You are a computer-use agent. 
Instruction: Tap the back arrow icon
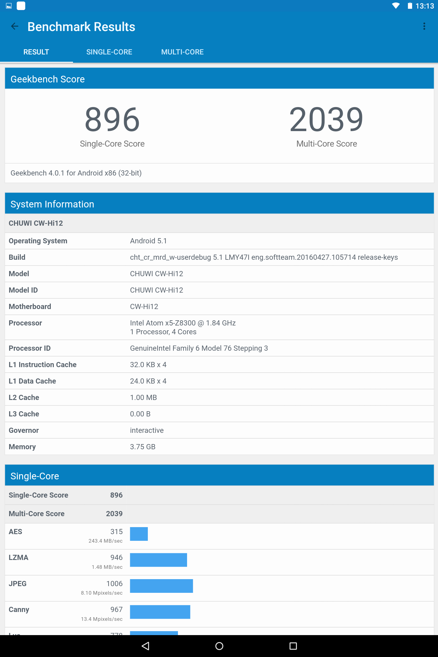(15, 26)
